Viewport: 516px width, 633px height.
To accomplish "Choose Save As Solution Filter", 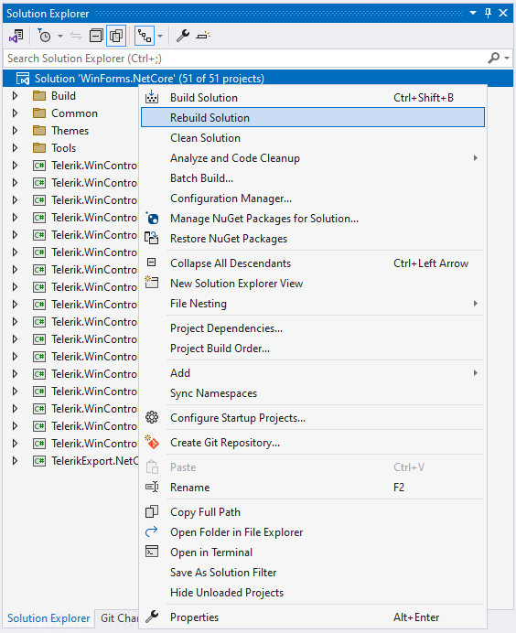I will [x=313, y=573].
